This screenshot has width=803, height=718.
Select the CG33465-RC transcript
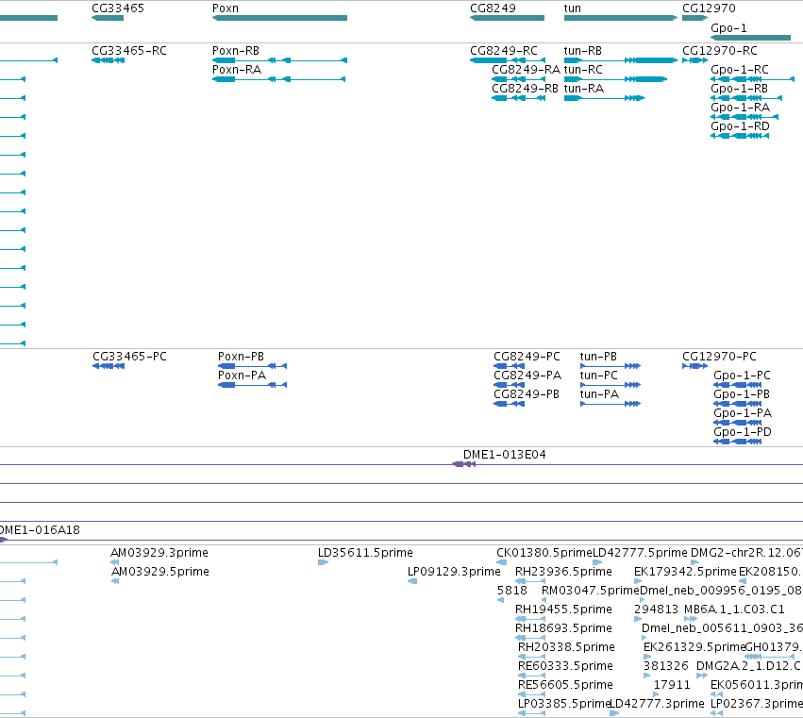[x=109, y=60]
